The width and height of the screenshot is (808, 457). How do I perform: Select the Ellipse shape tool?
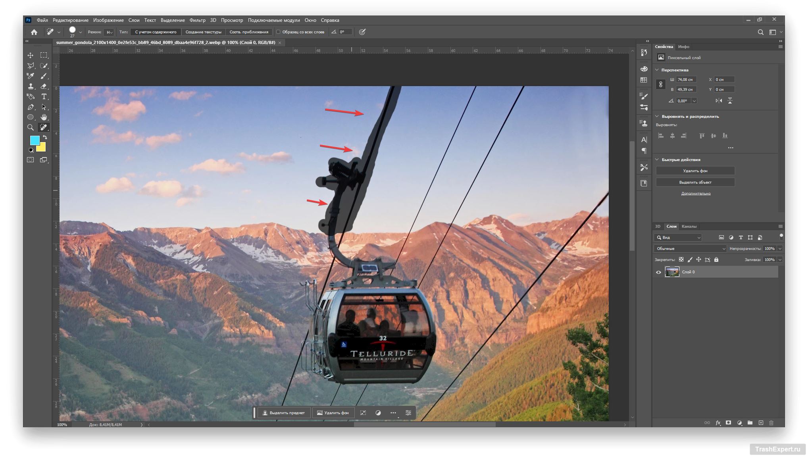click(x=31, y=117)
